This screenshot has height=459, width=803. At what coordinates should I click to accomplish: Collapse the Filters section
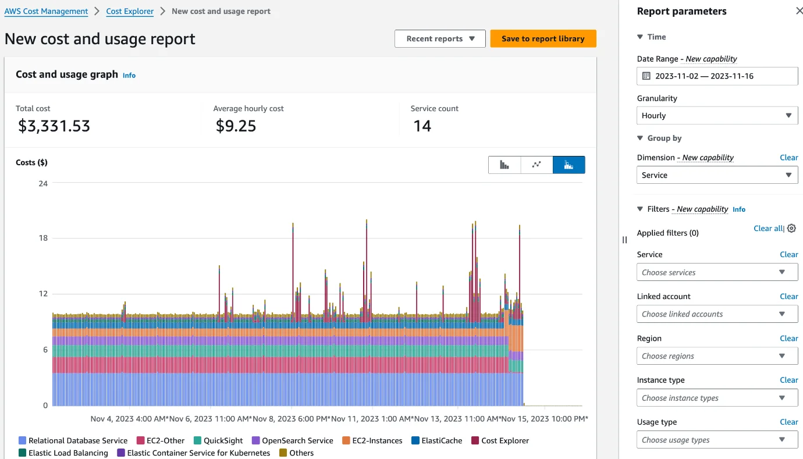point(641,209)
